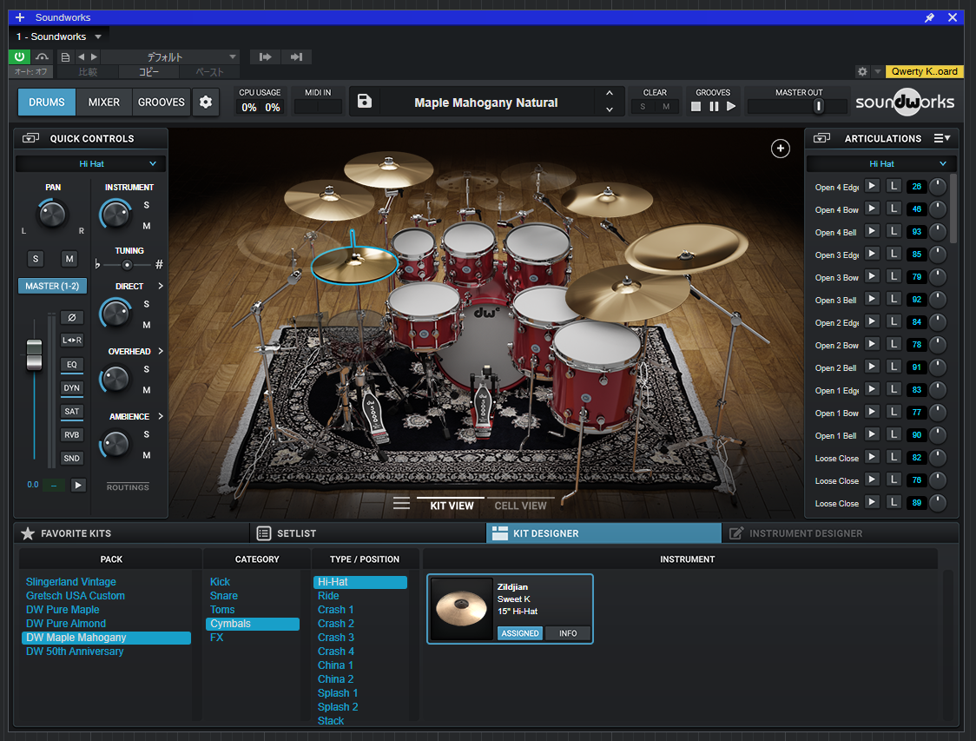The width and height of the screenshot is (976, 741).
Task: Click the plus add-instrument icon over the kit
Action: [x=780, y=149]
